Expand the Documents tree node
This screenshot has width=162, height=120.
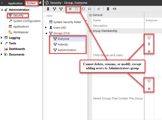click(x=2, y=54)
